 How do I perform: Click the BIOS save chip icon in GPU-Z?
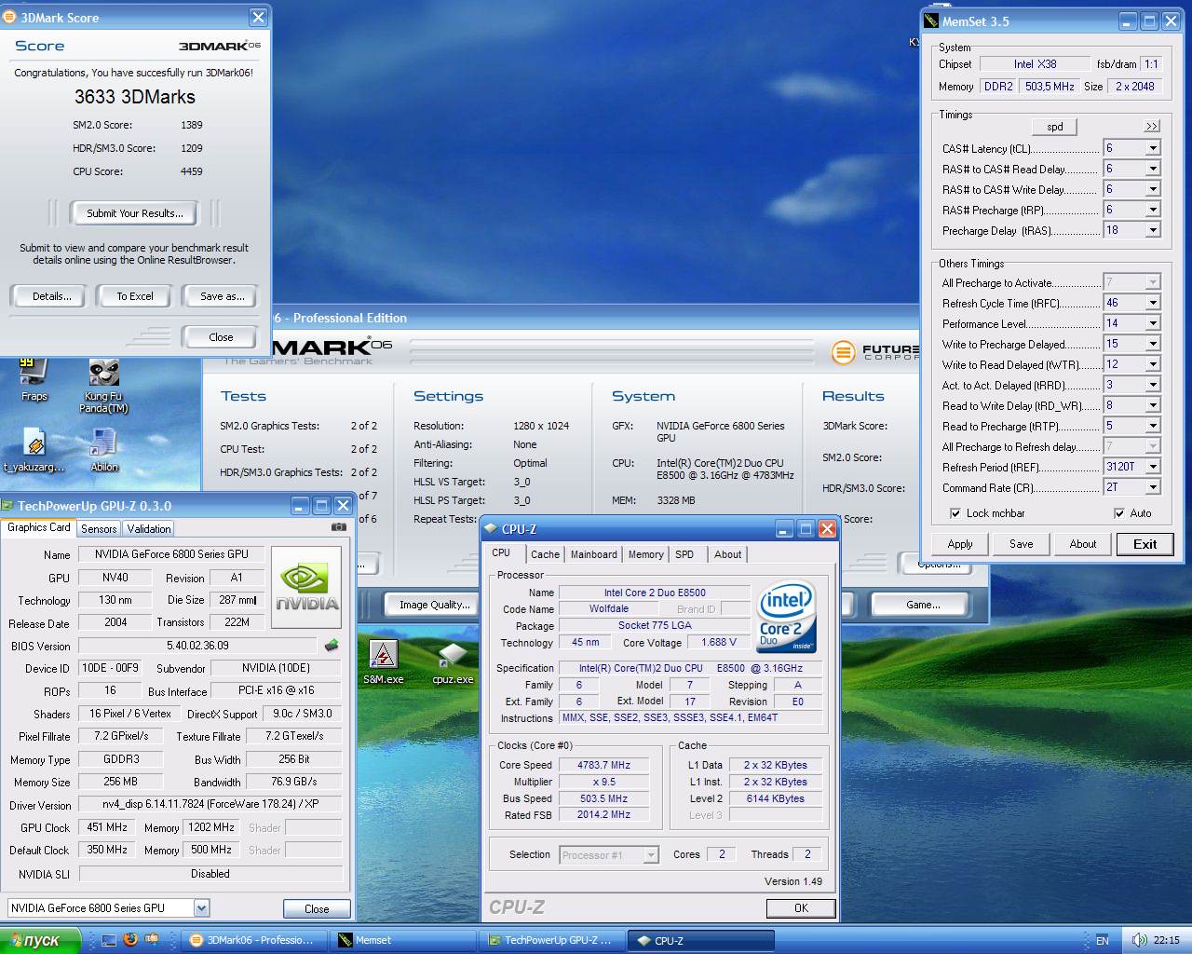click(x=332, y=645)
